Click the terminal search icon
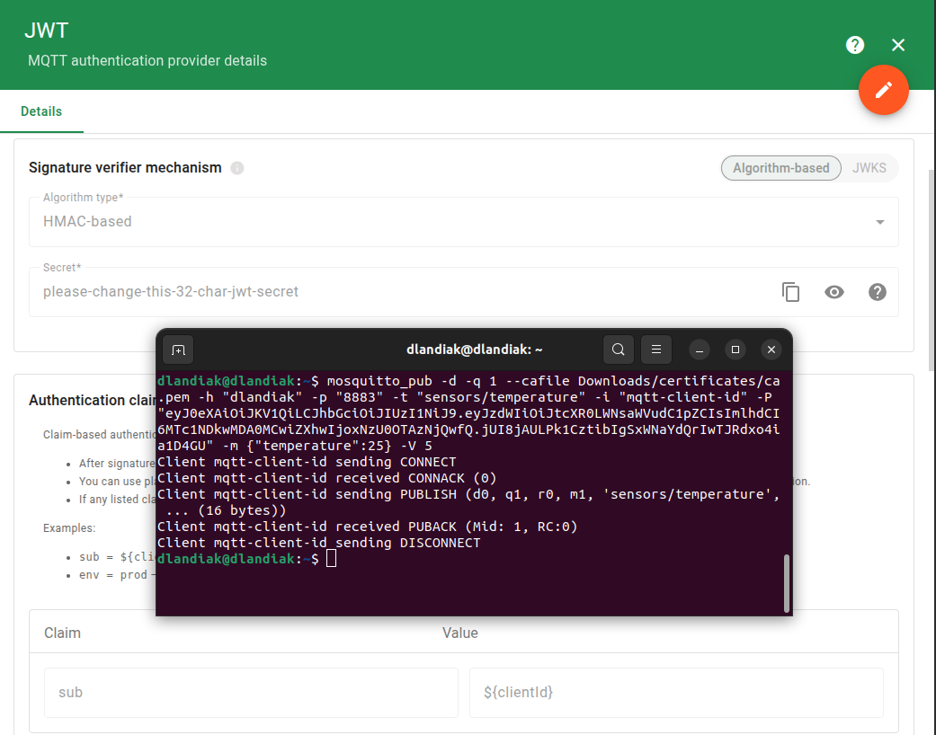936x735 pixels. 618,350
